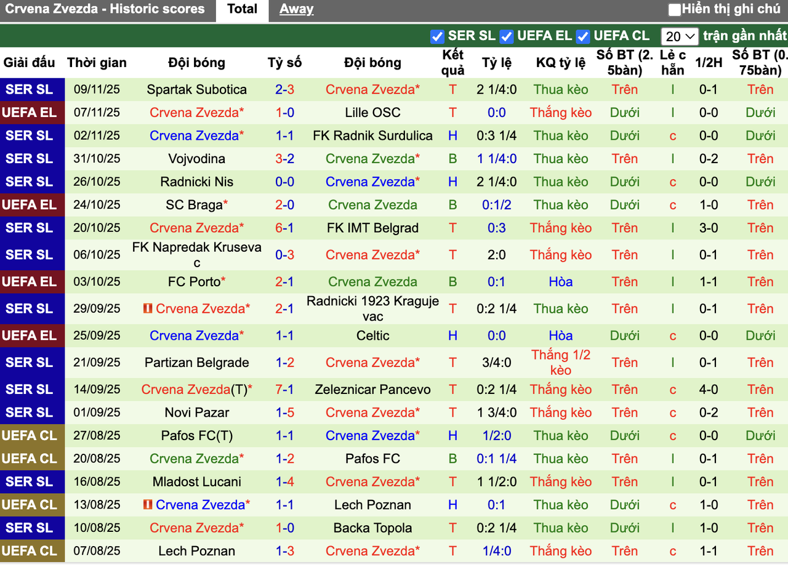Click the red card icon on 13/08/25 row

click(x=148, y=505)
